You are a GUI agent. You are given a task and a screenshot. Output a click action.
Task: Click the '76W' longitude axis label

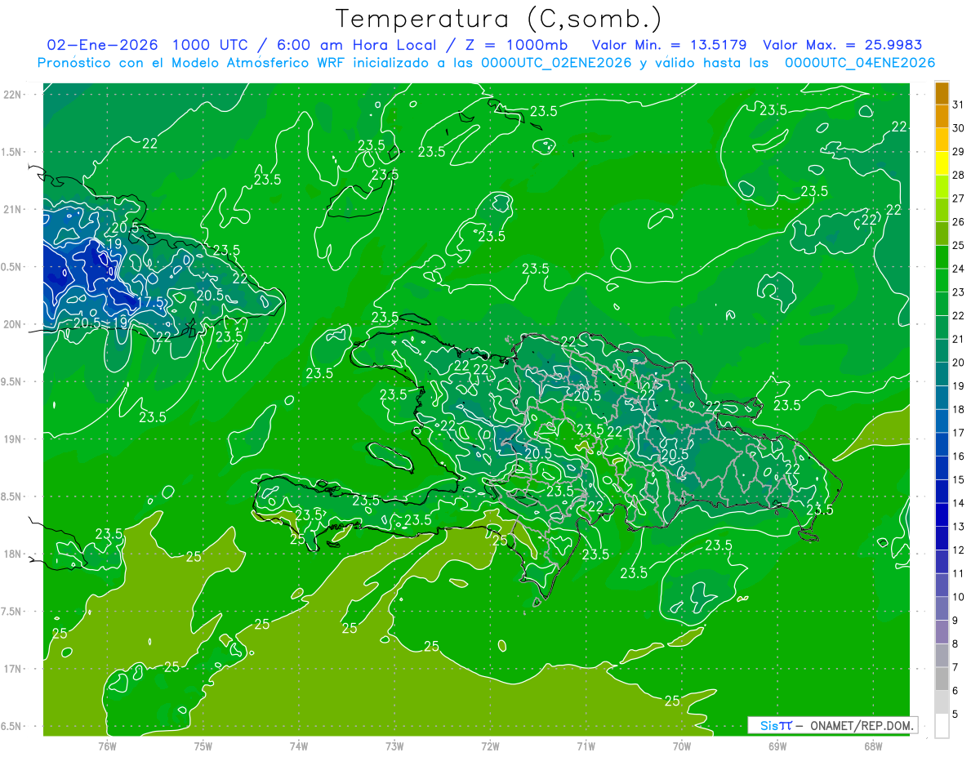click(107, 746)
